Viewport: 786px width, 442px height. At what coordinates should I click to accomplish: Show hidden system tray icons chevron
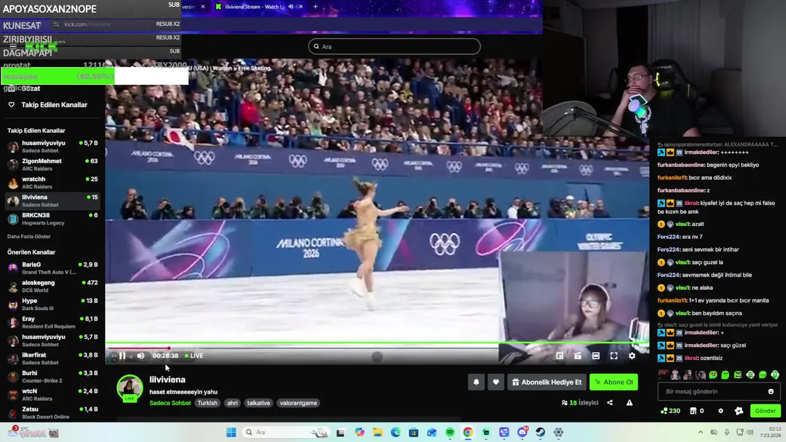[x=700, y=432]
